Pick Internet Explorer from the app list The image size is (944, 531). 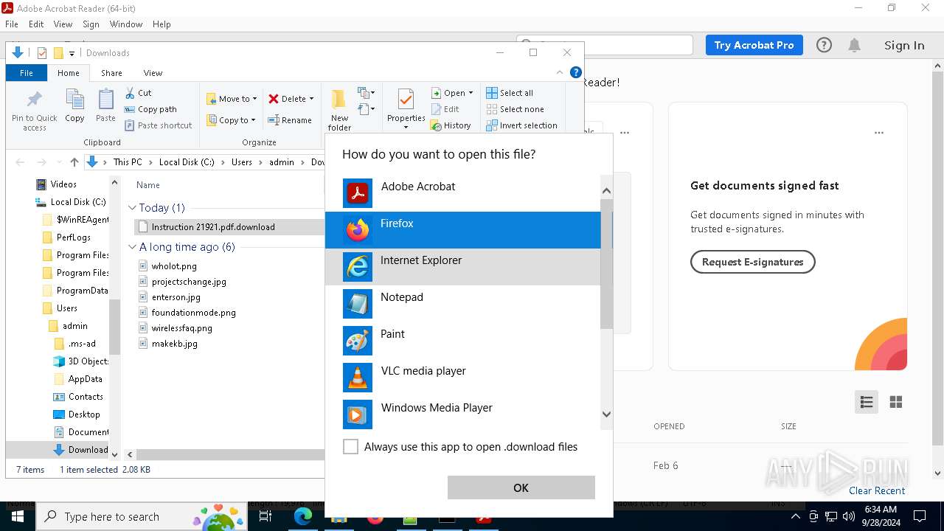[462, 267]
